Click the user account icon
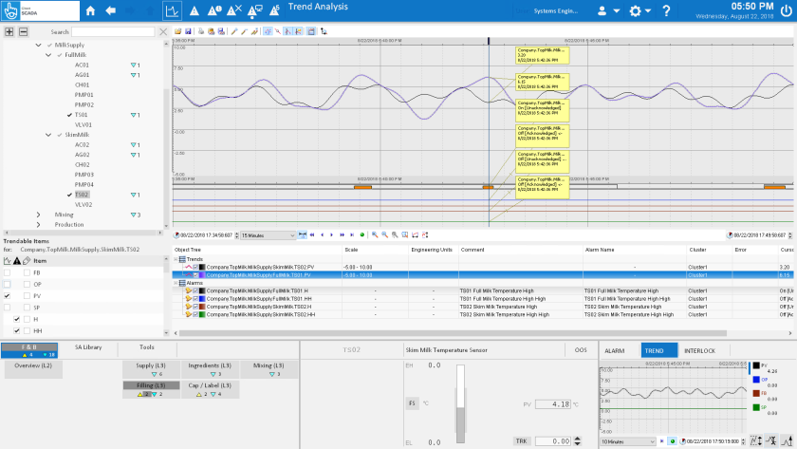Image resolution: width=797 pixels, height=449 pixels. (601, 11)
